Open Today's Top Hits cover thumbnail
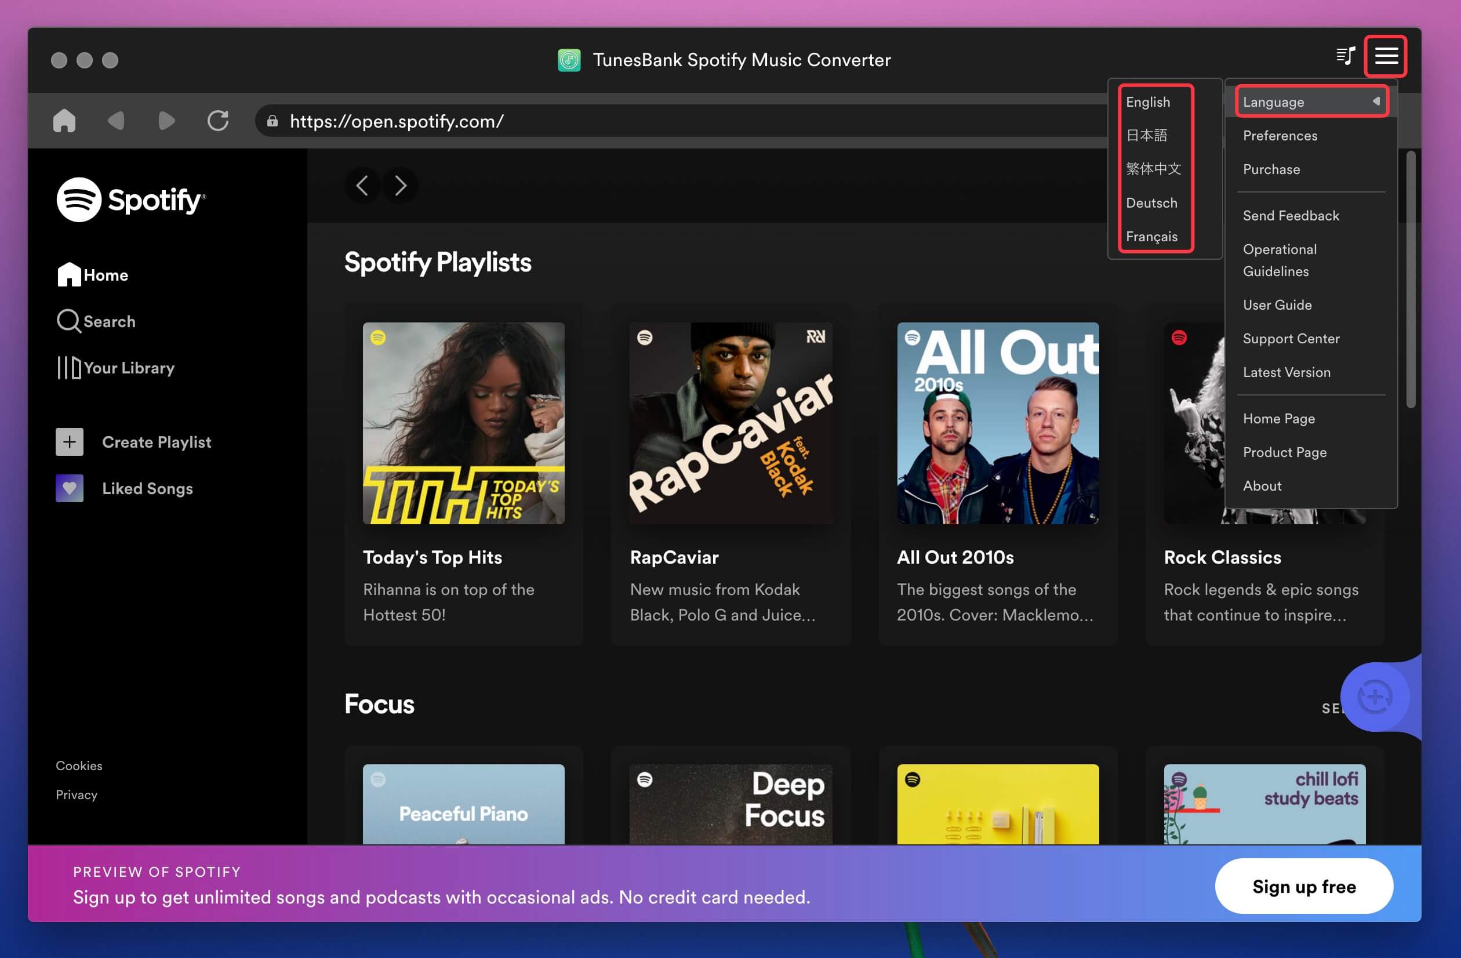The width and height of the screenshot is (1461, 958). [x=463, y=423]
